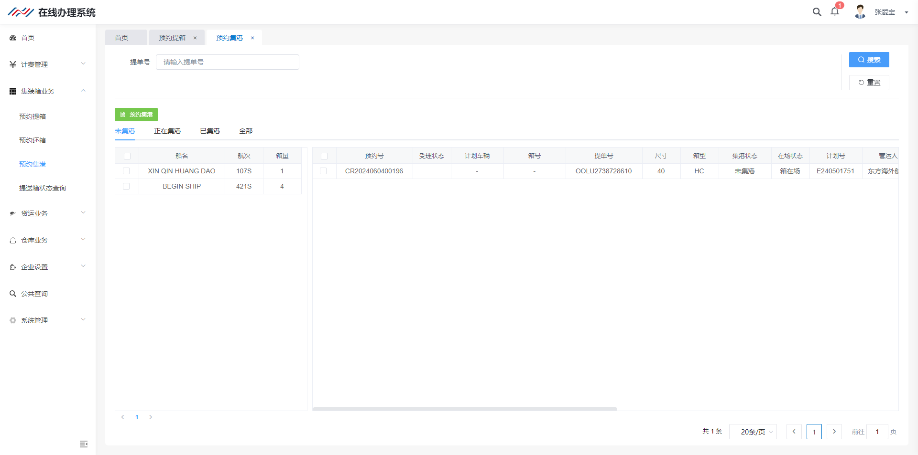
Task: Click the search magnifier icon in header
Action: click(817, 12)
